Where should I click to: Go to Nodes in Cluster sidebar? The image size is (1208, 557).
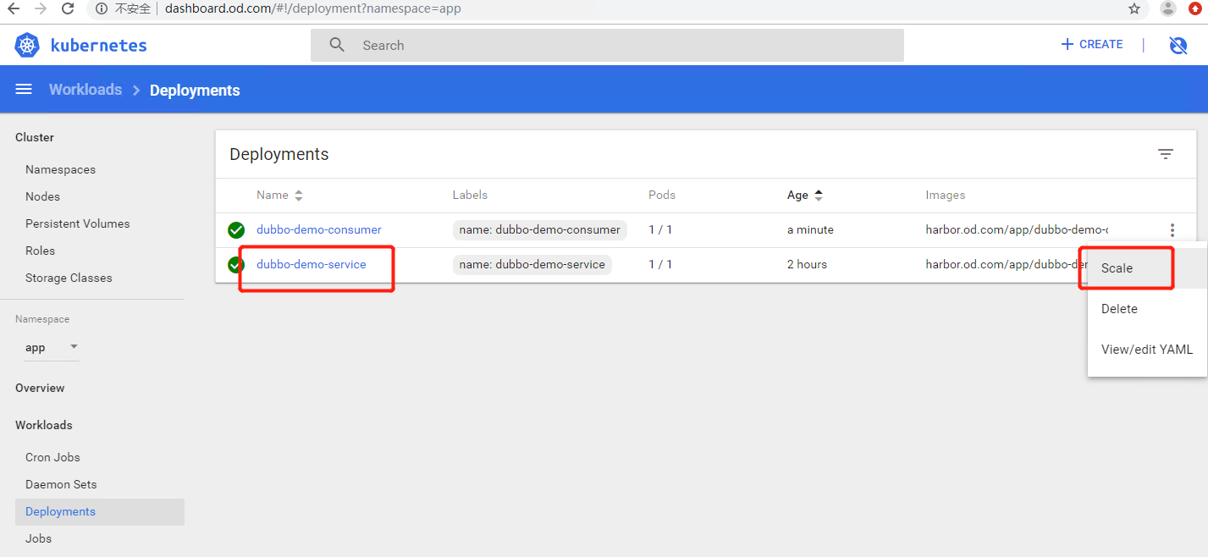42,196
